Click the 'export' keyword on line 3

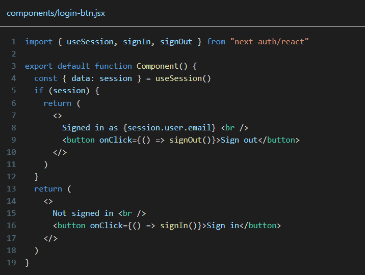click(39, 66)
